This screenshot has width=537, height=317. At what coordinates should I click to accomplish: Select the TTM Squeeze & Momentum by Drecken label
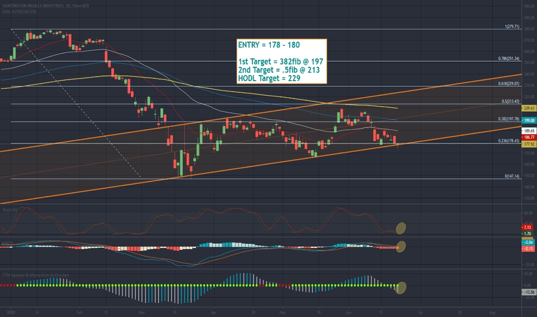[36, 275]
